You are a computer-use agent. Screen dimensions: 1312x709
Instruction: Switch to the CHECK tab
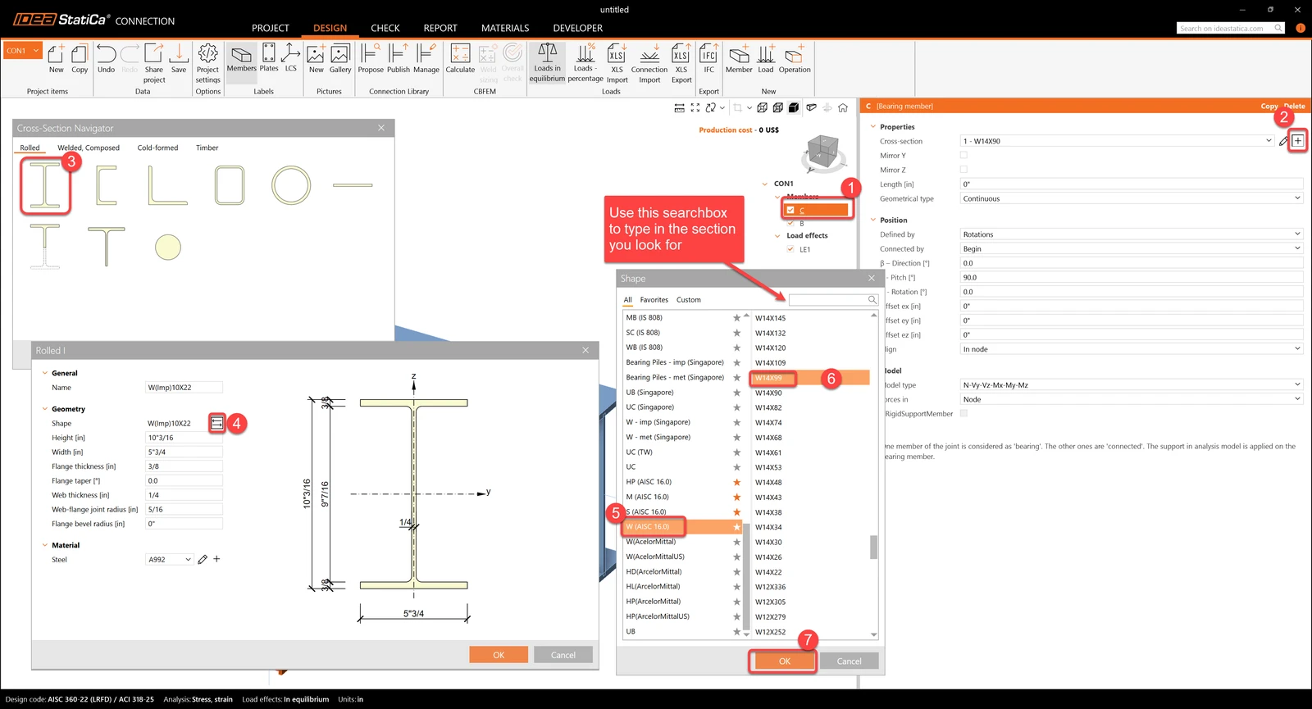click(x=385, y=28)
